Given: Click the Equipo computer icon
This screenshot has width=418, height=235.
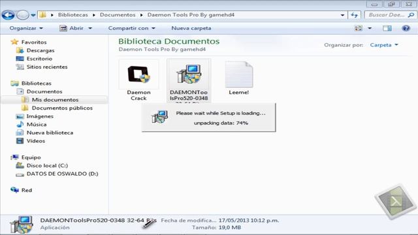Looking at the screenshot, I should pos(14,157).
